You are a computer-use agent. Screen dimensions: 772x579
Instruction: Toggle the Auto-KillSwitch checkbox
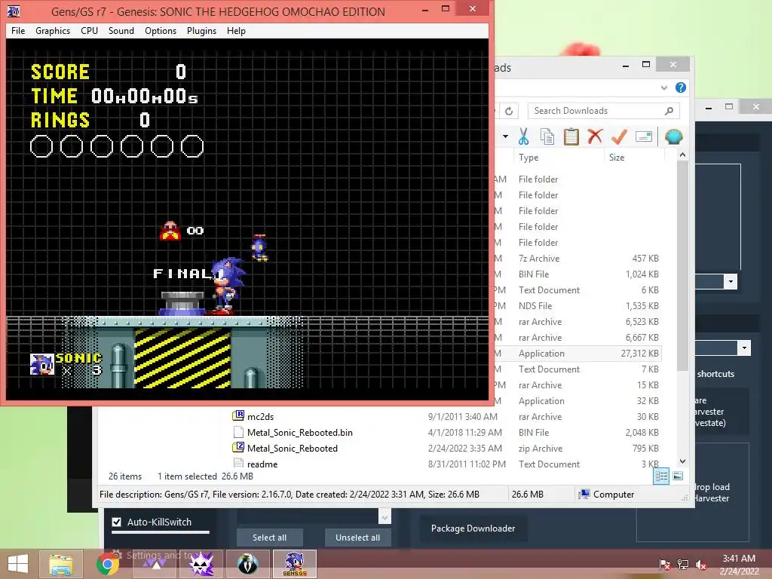(x=117, y=522)
